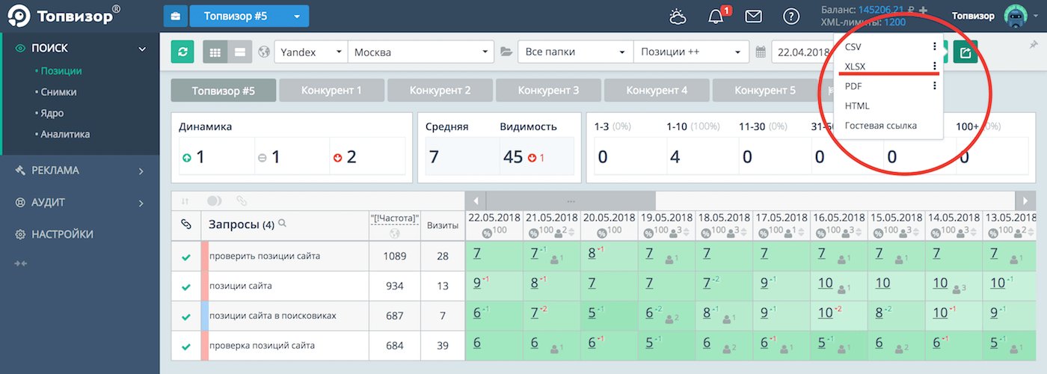Viewport: 1047px width, 374px height.
Task: Open Ядро in the sidebar
Action: coord(52,114)
